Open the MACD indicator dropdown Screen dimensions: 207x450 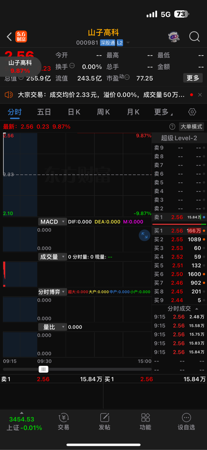coord(53,222)
